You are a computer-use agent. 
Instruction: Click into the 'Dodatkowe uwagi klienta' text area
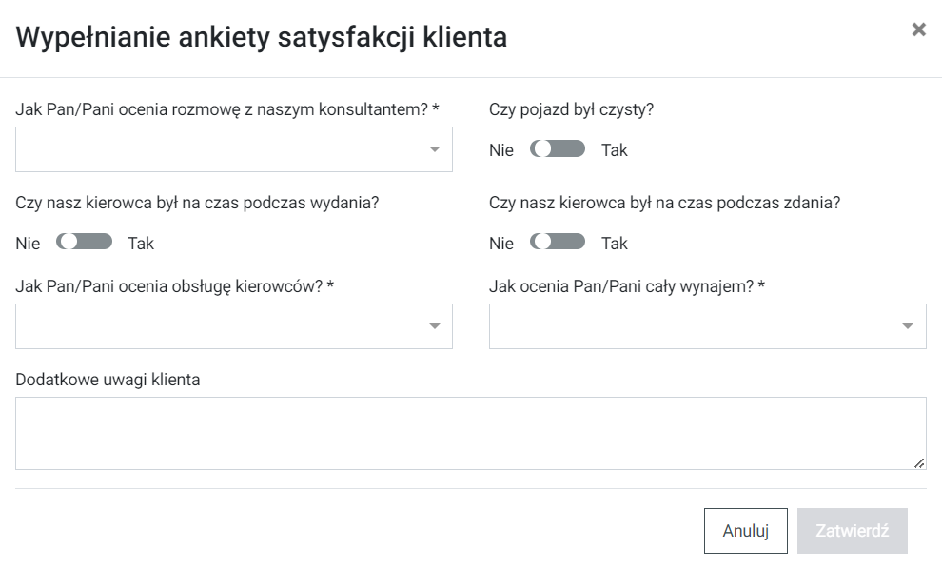coord(470,433)
